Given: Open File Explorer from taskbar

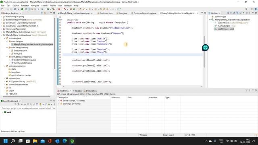Looking at the screenshot, I should pyautogui.click(x=35, y=141).
